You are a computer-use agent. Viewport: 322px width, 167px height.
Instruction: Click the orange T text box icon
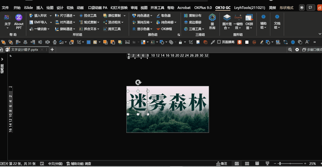click(x=206, y=42)
